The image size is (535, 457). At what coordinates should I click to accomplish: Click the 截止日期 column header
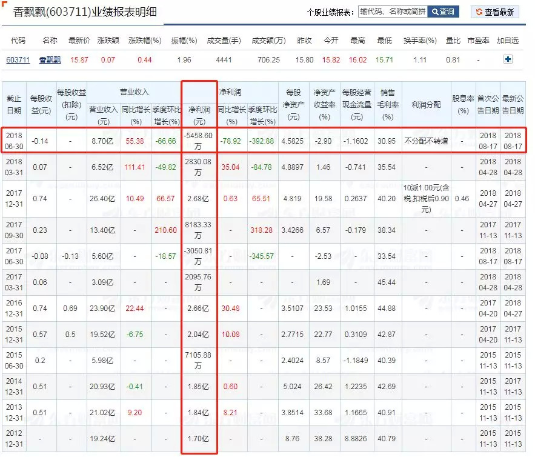14,104
